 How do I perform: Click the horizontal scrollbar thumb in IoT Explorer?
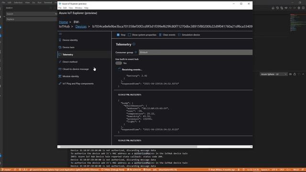click(129, 147)
